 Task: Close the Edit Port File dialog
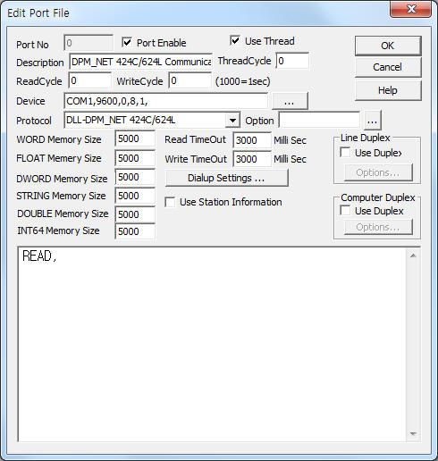[x=410, y=10]
